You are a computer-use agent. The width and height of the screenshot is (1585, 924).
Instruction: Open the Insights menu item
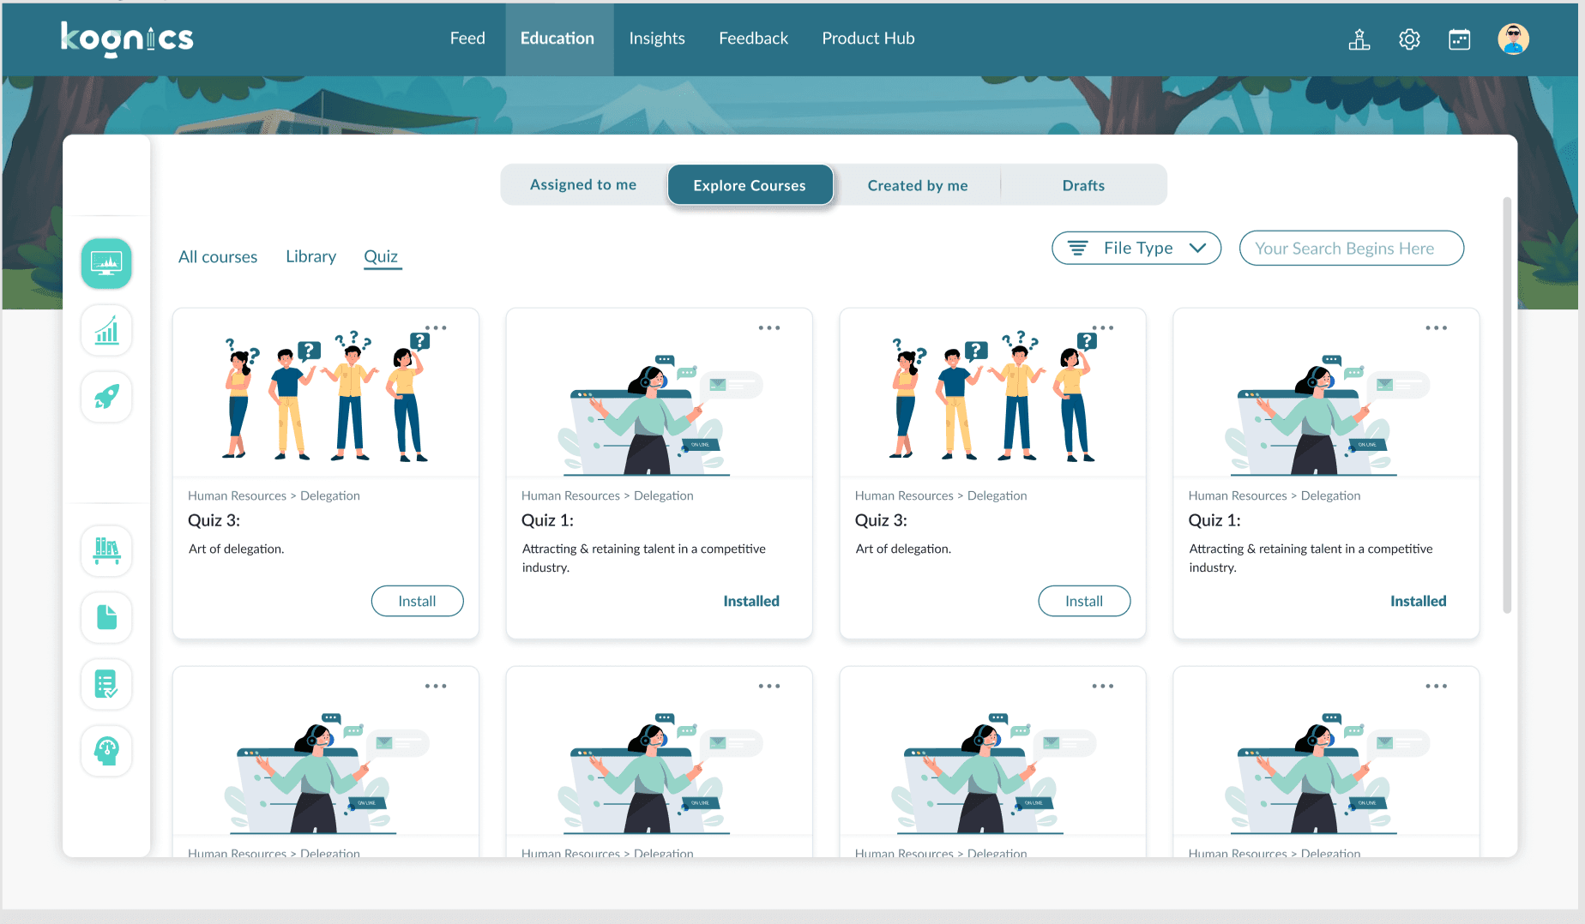click(656, 39)
